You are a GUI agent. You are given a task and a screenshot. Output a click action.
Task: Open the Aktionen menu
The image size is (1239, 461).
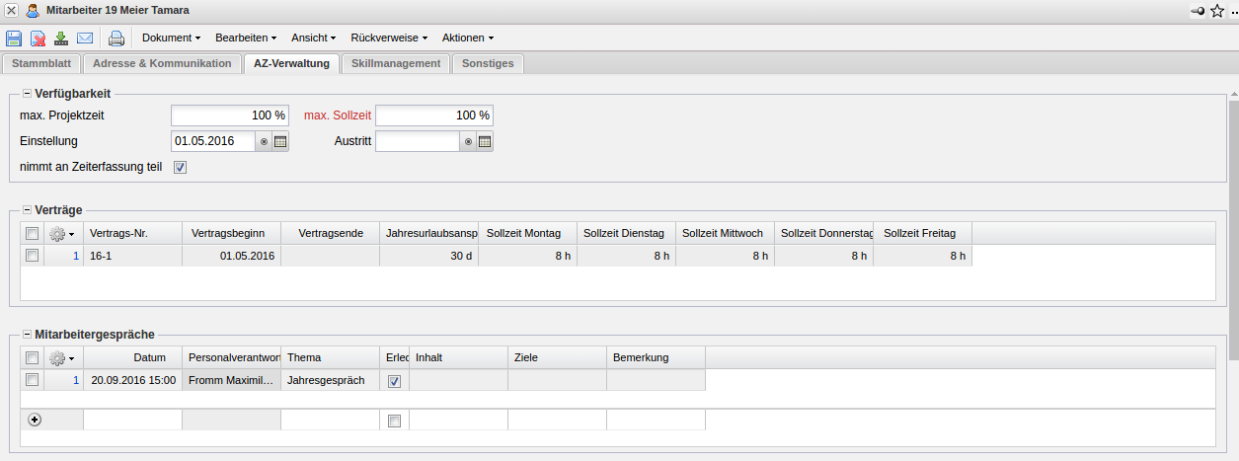(467, 38)
